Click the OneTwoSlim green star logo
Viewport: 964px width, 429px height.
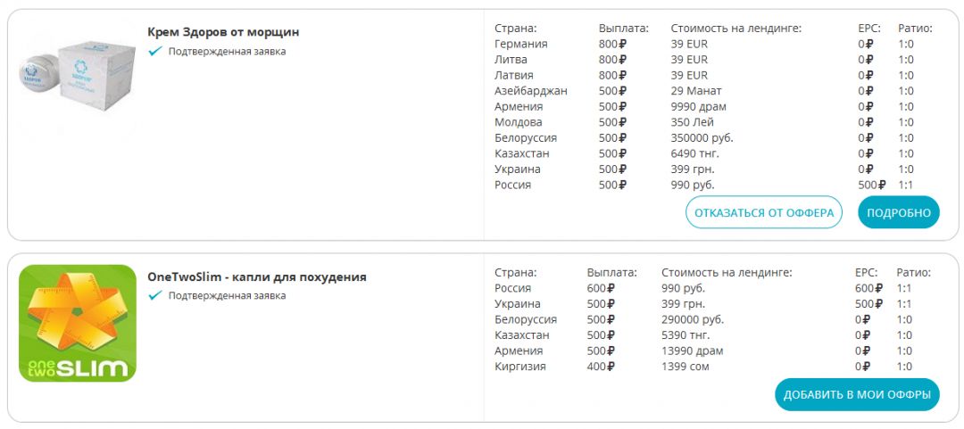tap(78, 323)
